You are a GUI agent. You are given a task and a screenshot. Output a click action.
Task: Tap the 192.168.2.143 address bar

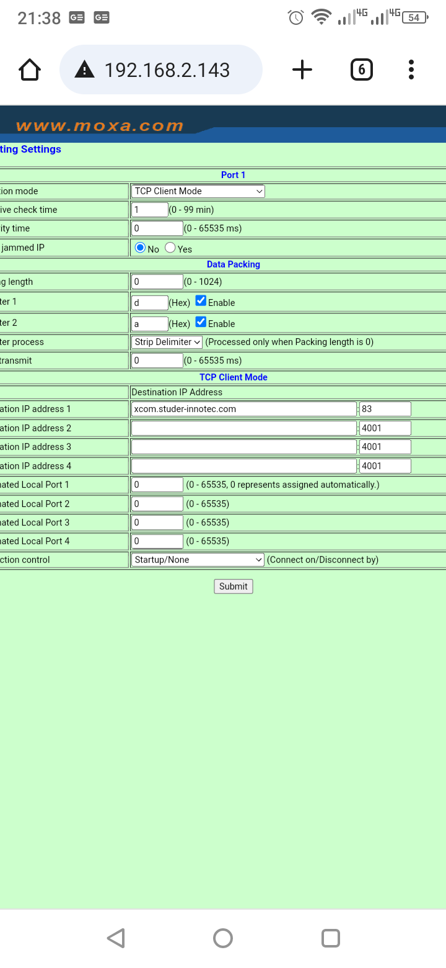point(167,70)
